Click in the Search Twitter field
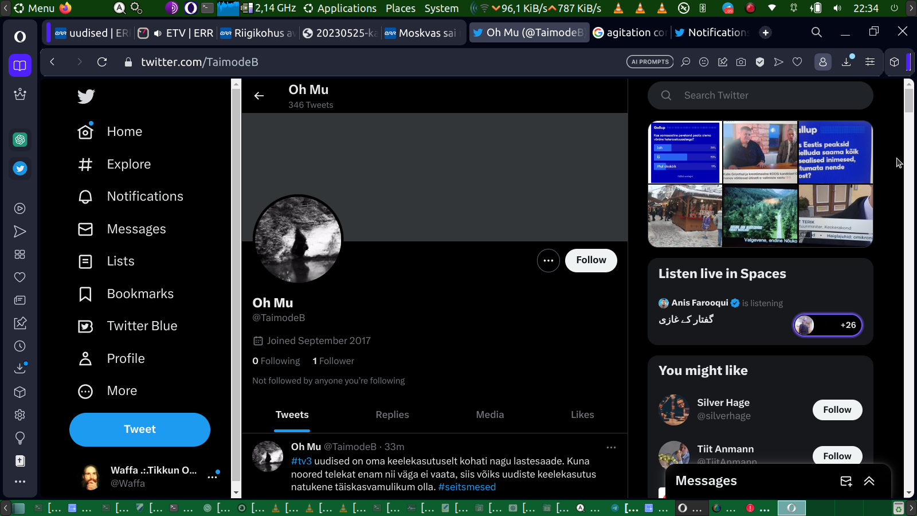This screenshot has height=516, width=917. click(x=761, y=95)
